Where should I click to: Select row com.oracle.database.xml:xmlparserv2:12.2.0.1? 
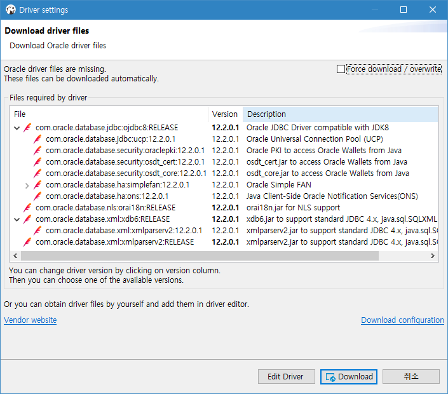[x=224, y=230]
